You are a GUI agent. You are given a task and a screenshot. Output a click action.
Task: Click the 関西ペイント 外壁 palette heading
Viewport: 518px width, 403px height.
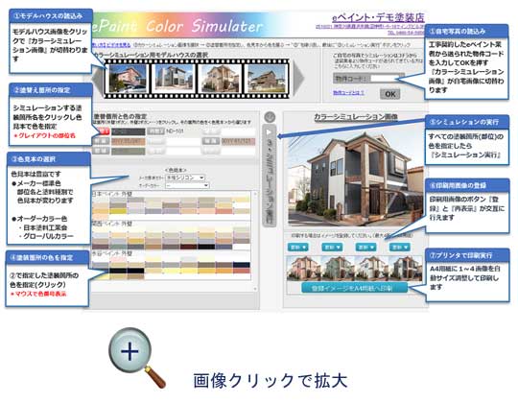point(112,224)
